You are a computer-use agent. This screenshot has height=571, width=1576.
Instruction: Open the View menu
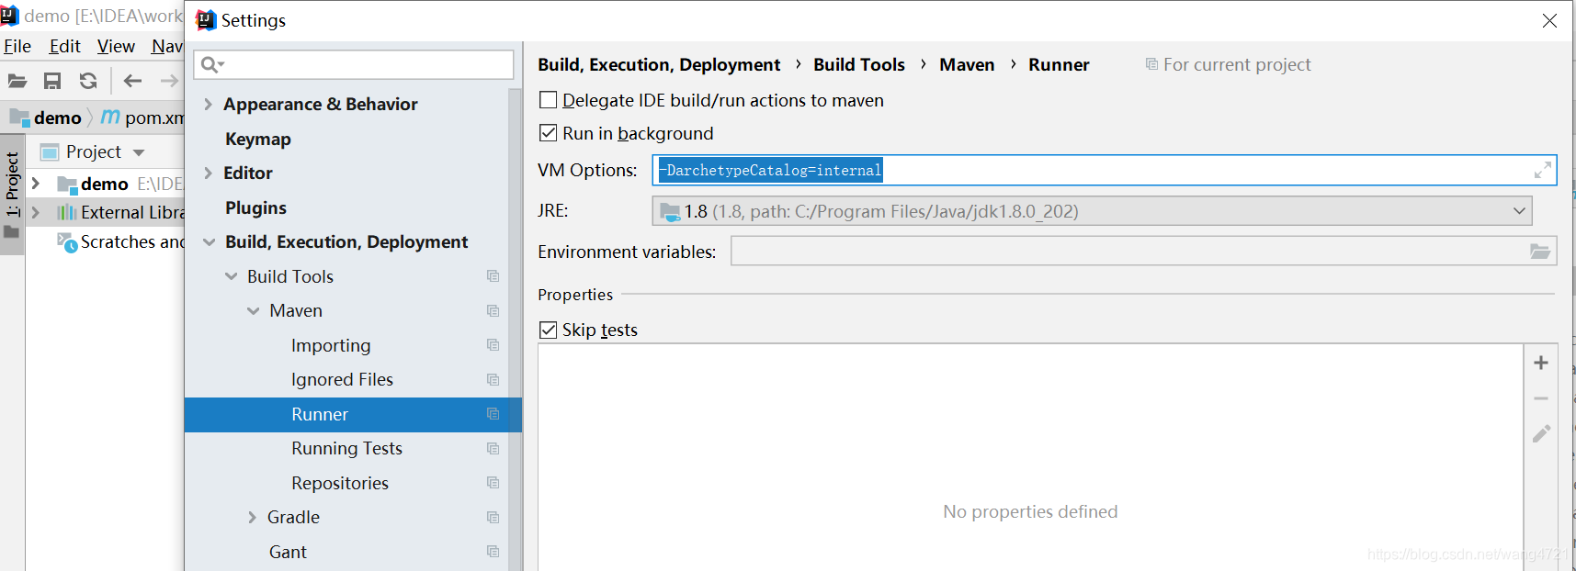pyautogui.click(x=116, y=46)
